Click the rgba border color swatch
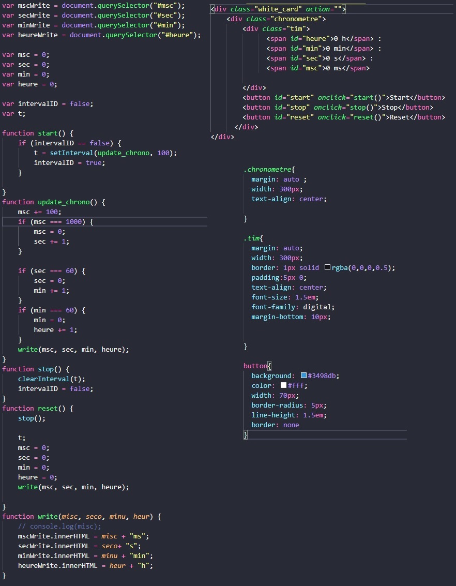This screenshot has width=456, height=586. [327, 268]
